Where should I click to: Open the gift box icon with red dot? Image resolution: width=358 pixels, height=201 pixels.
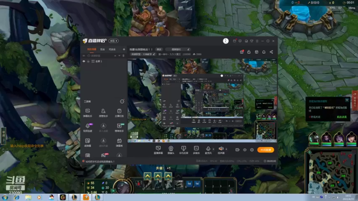pos(242,52)
